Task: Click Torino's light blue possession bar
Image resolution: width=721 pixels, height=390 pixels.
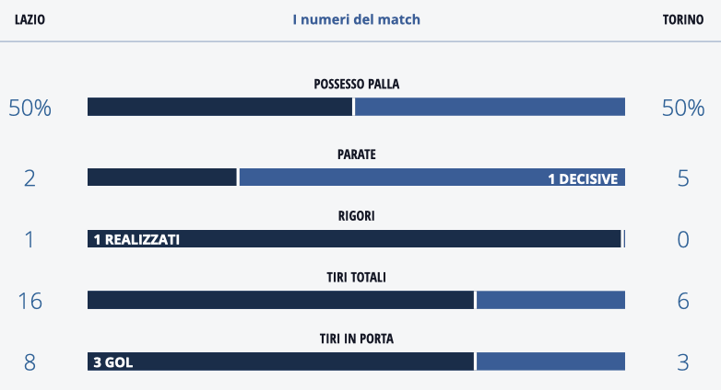Action: pyautogui.click(x=490, y=107)
